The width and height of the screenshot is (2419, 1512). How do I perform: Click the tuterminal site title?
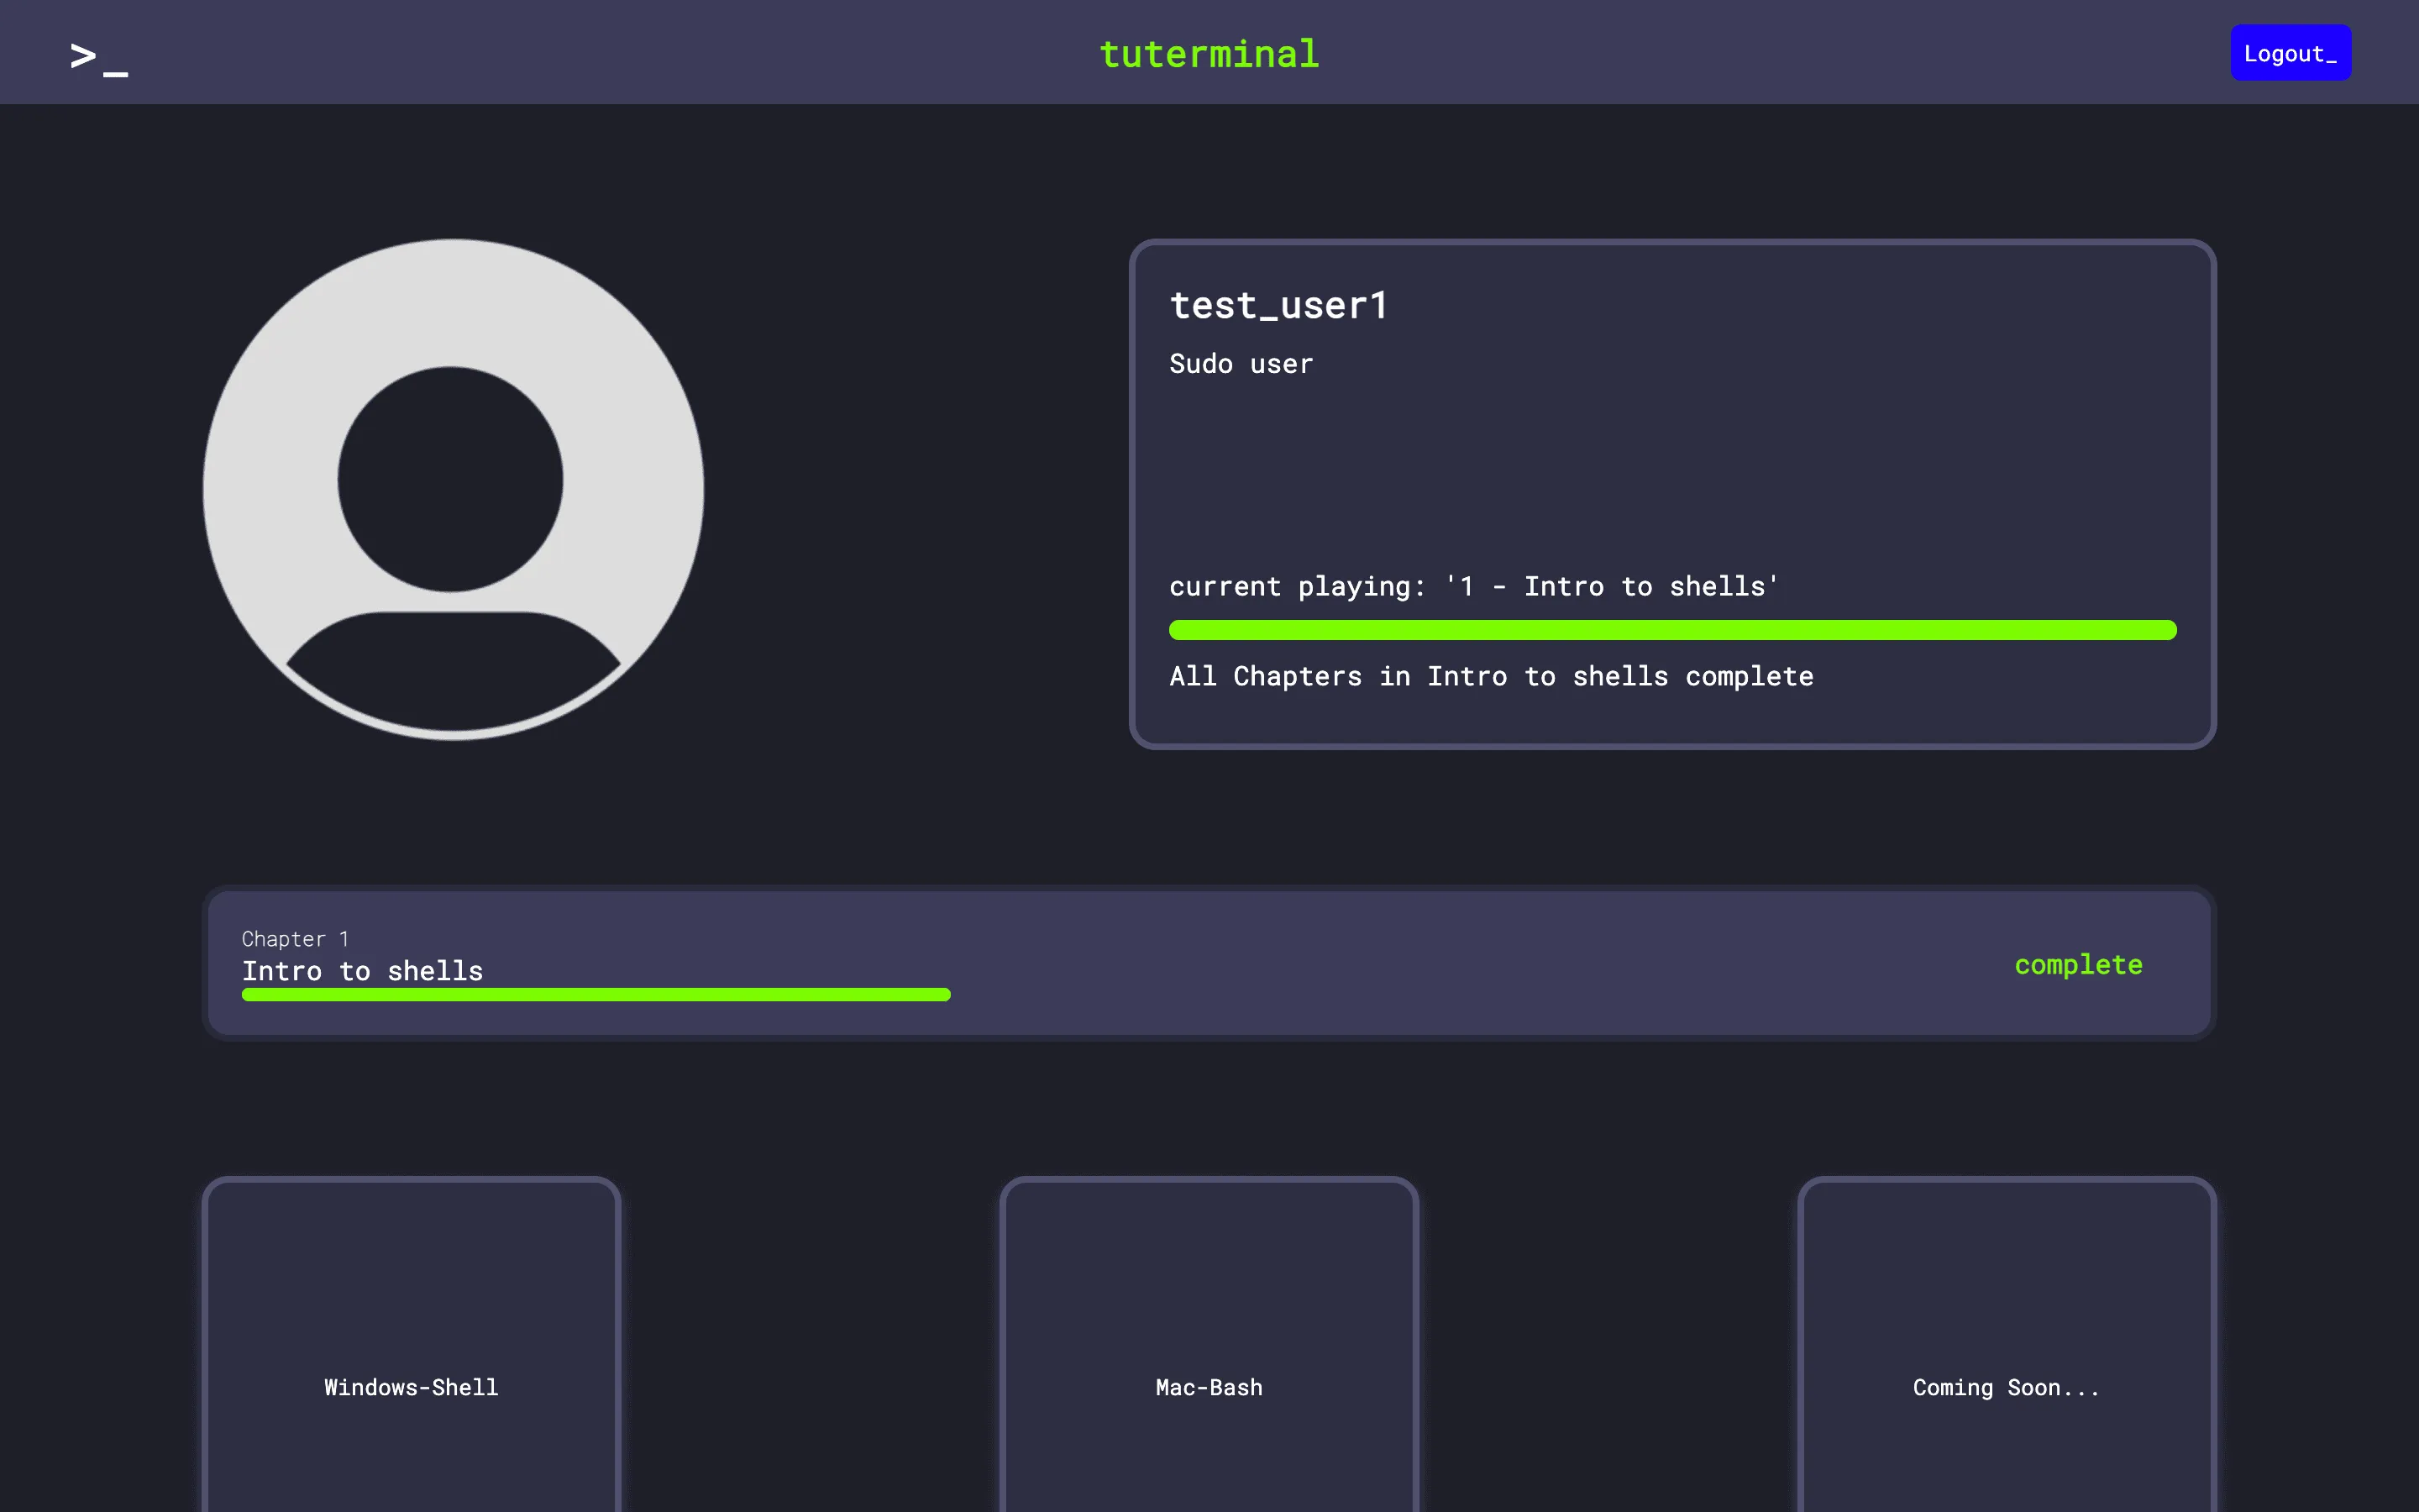(1209, 54)
